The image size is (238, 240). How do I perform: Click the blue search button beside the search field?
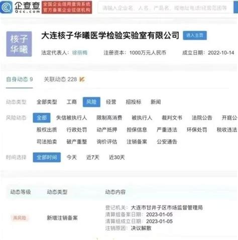tap(235, 7)
